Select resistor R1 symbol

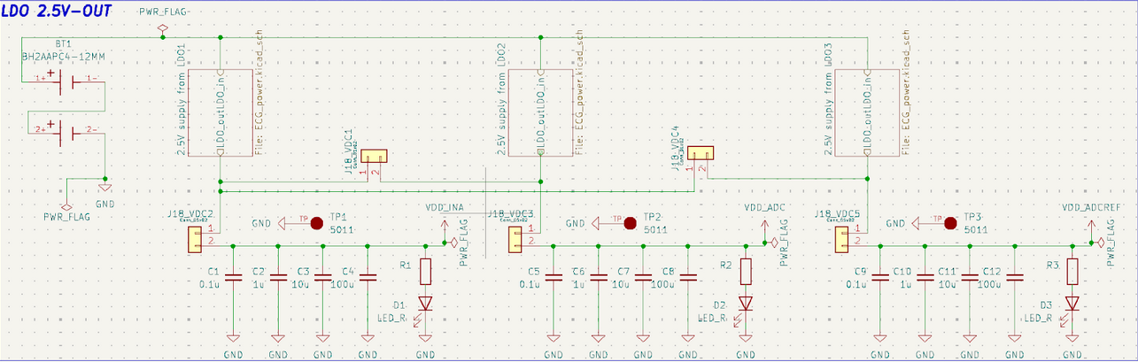click(425, 271)
